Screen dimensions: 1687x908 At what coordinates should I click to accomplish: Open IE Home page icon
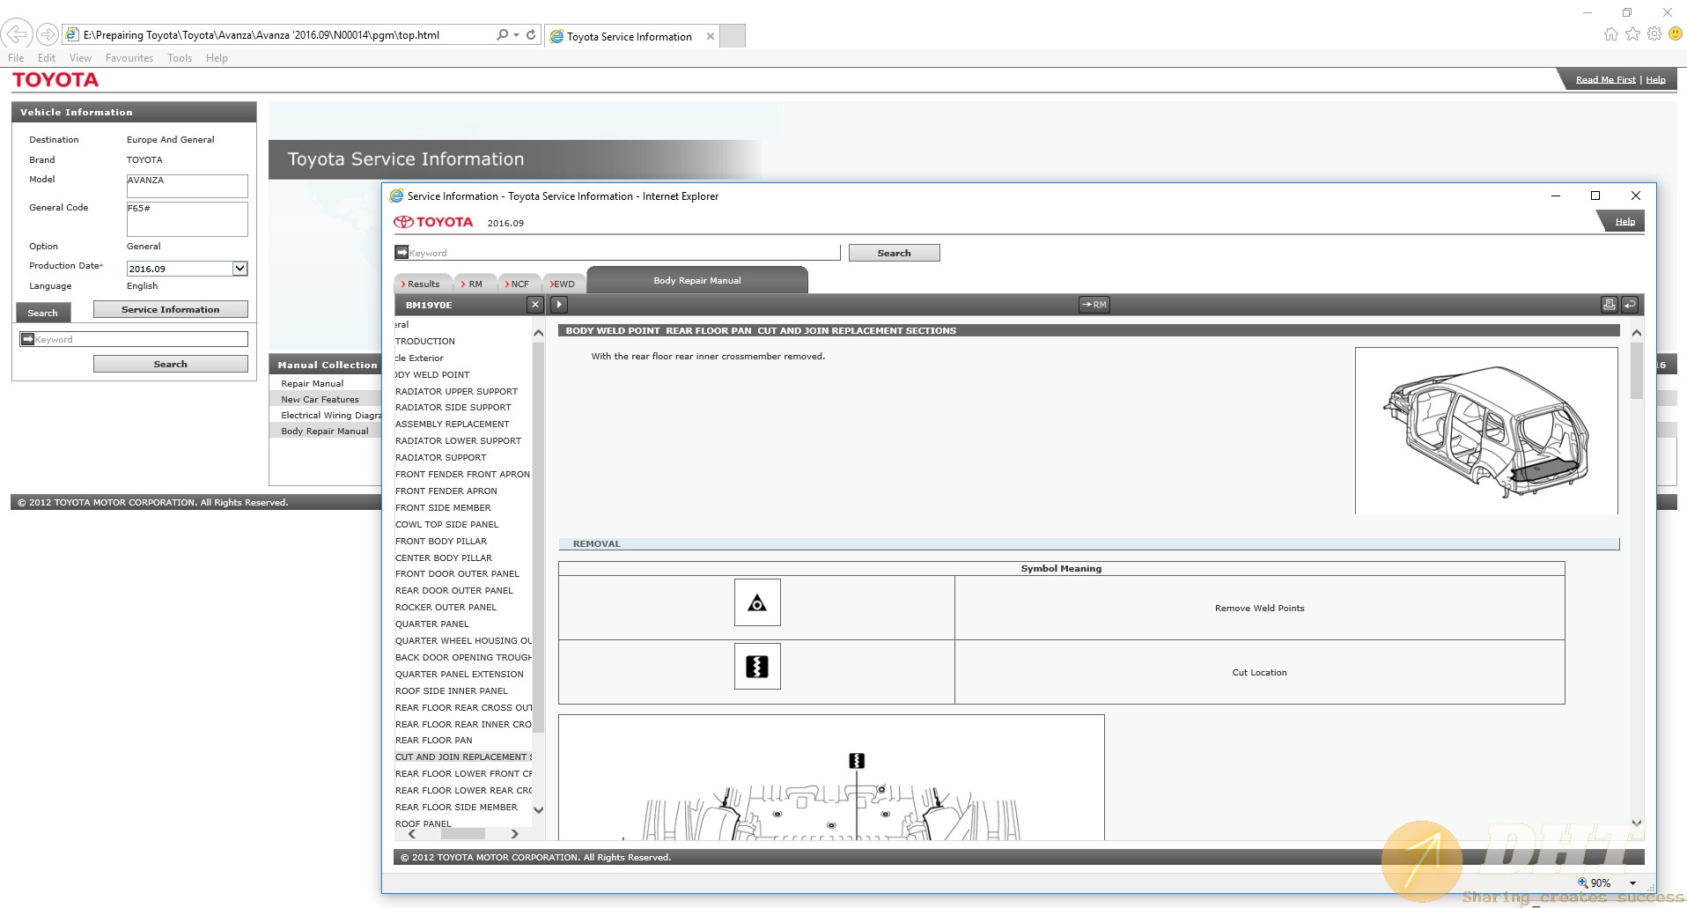coord(1611,33)
